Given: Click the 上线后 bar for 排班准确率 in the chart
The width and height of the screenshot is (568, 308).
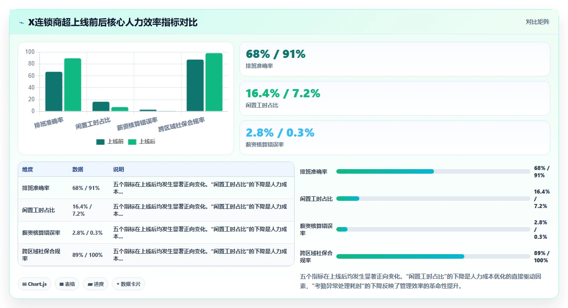Looking at the screenshot, I should coord(72,85).
